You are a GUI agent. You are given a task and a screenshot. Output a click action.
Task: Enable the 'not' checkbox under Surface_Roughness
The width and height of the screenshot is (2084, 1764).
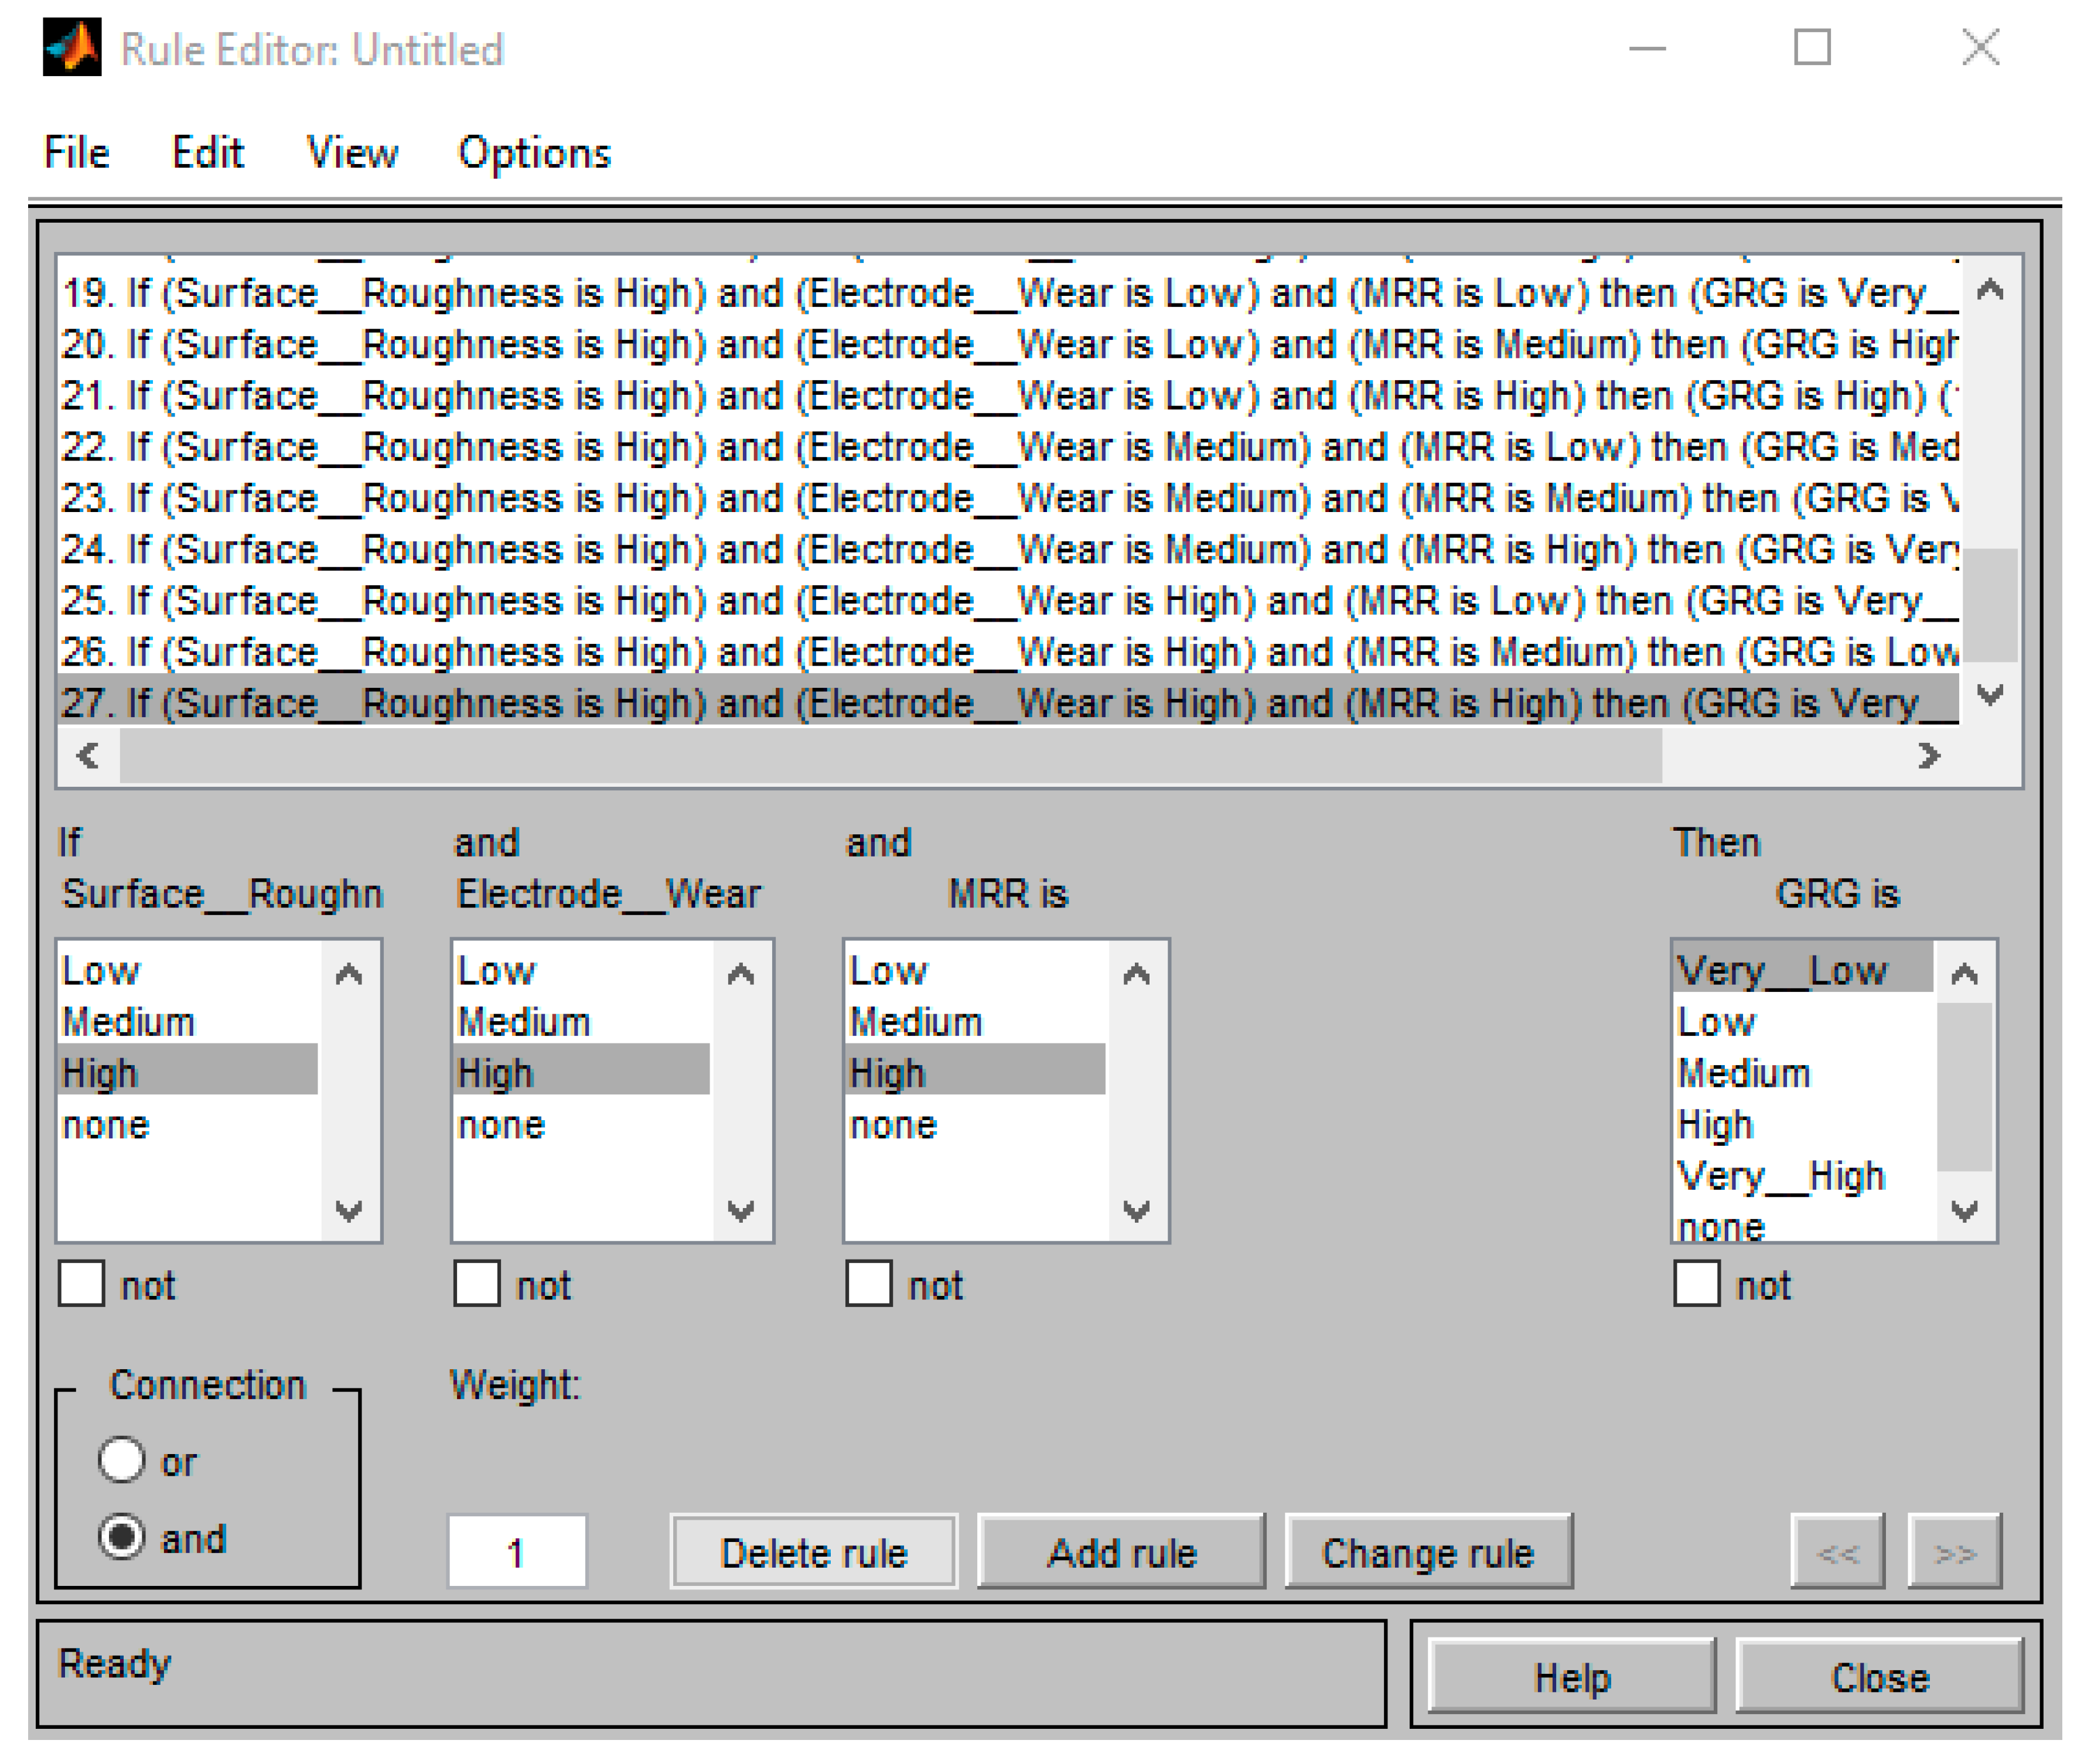[81, 1284]
